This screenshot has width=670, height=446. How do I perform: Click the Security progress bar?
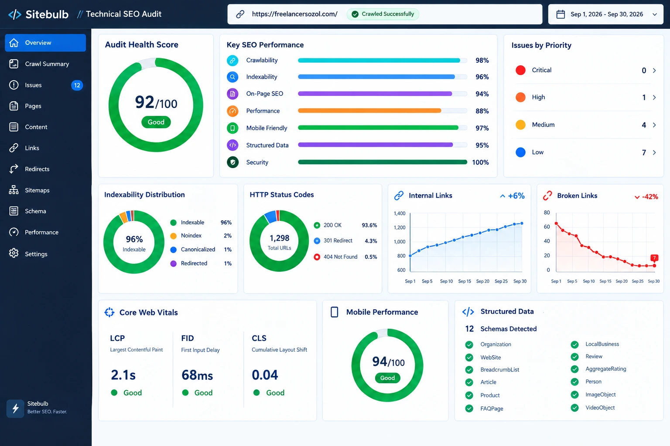383,162
